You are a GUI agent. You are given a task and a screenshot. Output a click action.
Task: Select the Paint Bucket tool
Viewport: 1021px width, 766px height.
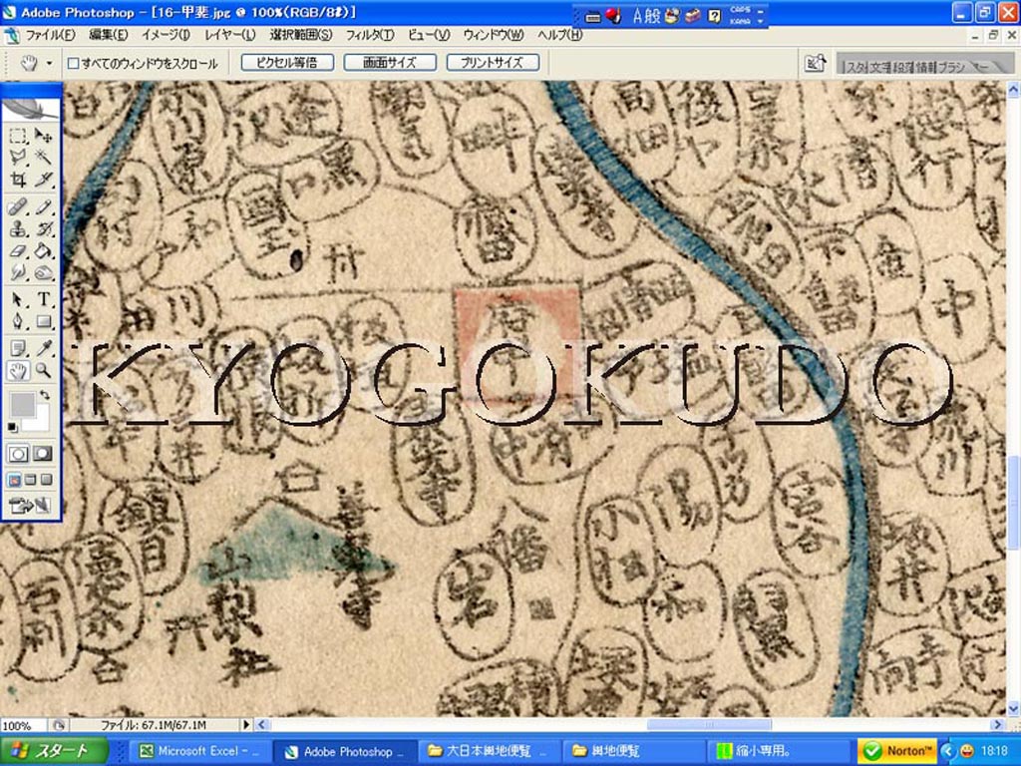[x=43, y=250]
